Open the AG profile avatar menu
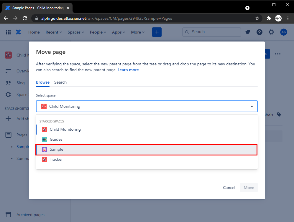This screenshot has width=294, height=222. [283, 32]
